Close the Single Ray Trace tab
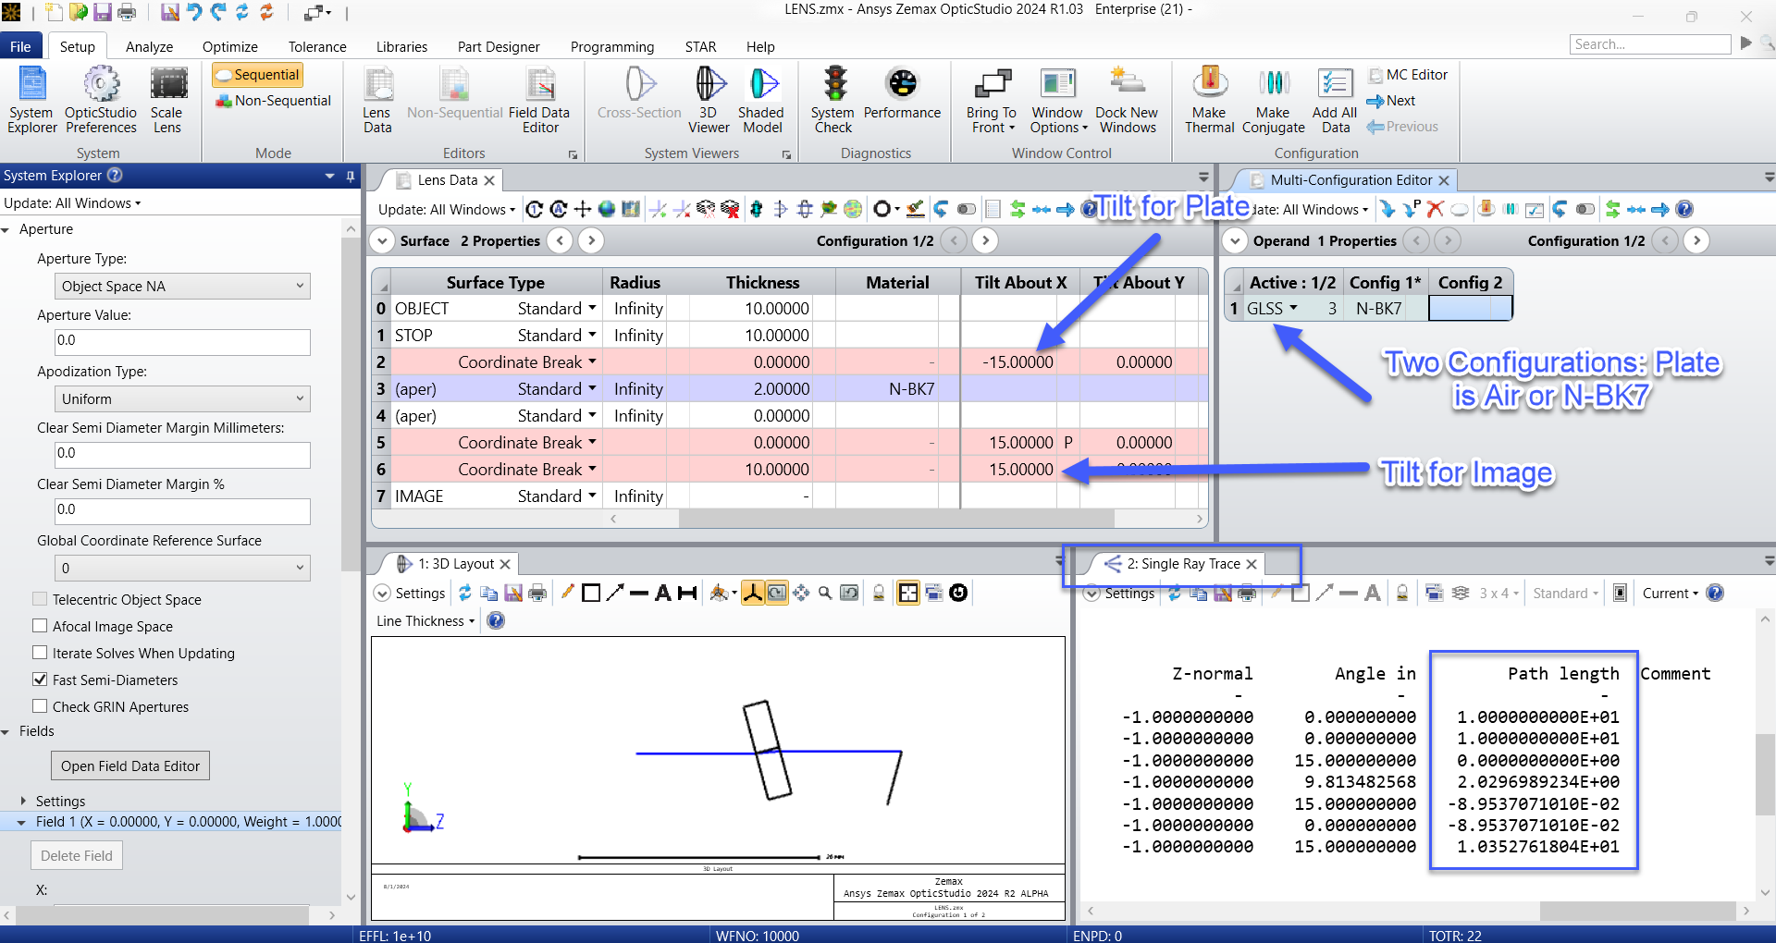 (1252, 564)
